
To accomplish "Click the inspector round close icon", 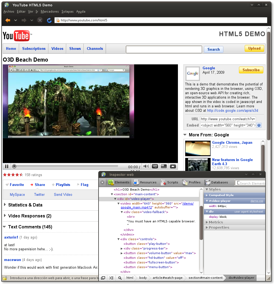I will 102,182.
